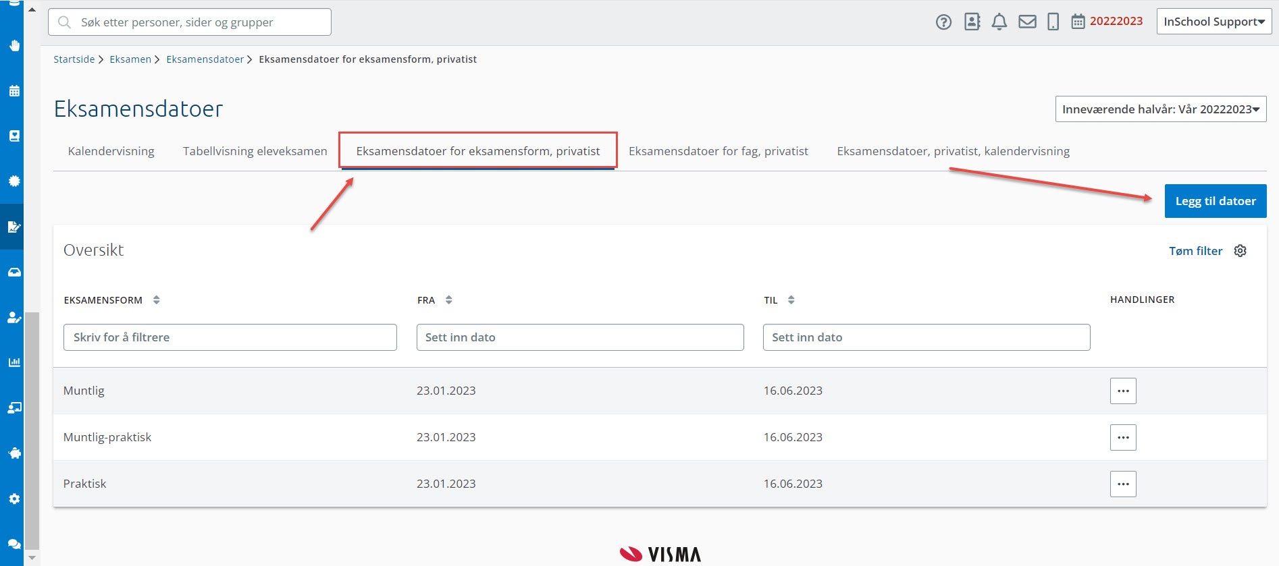Open the exam pencil icon in sidebar

click(x=14, y=227)
